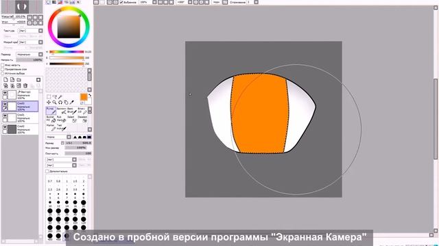Create a new layer folder
The height and width of the screenshot is (246, 439).
click(x=19, y=80)
